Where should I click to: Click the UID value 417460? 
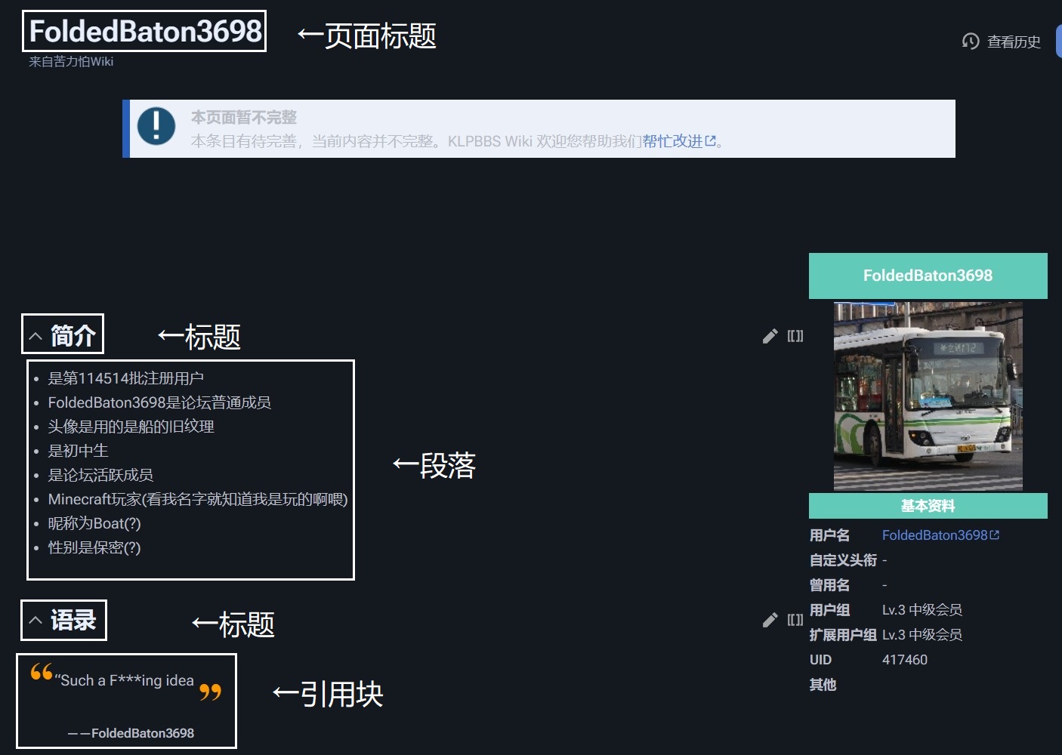click(x=905, y=660)
